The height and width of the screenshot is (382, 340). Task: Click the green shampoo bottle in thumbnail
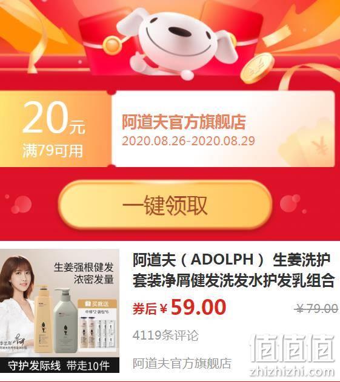(65, 321)
